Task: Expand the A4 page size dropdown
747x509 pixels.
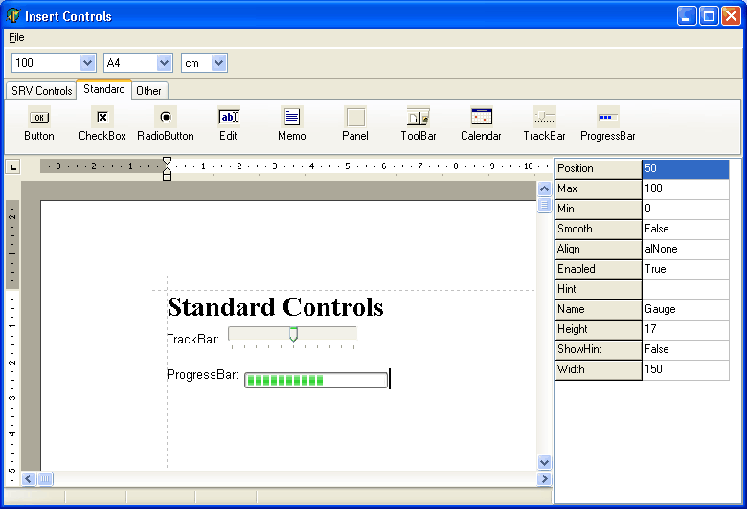Action: point(164,63)
